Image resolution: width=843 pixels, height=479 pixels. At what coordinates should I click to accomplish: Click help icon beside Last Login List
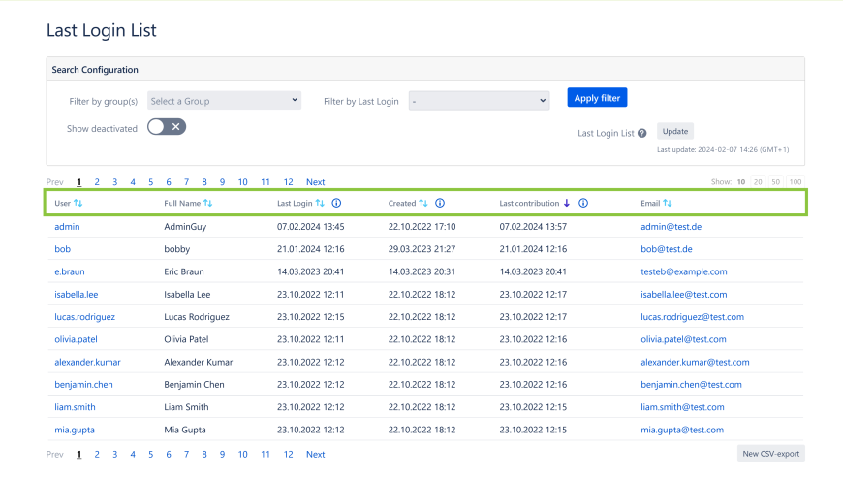pos(642,133)
